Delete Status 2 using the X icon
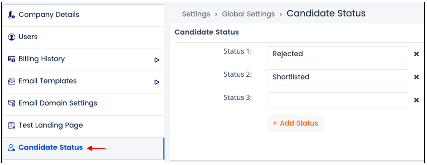Image resolution: width=427 pixels, height=165 pixels. (x=416, y=77)
